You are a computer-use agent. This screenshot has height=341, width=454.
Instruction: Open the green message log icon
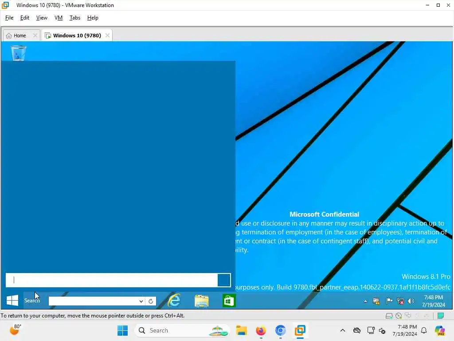tap(441, 316)
